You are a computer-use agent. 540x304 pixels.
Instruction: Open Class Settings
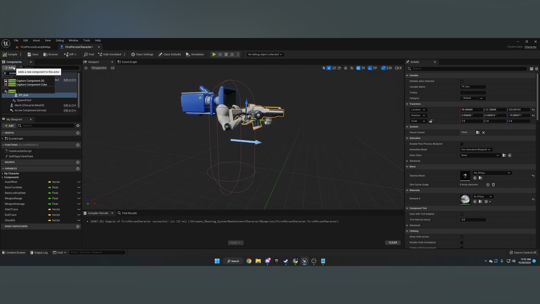142,54
